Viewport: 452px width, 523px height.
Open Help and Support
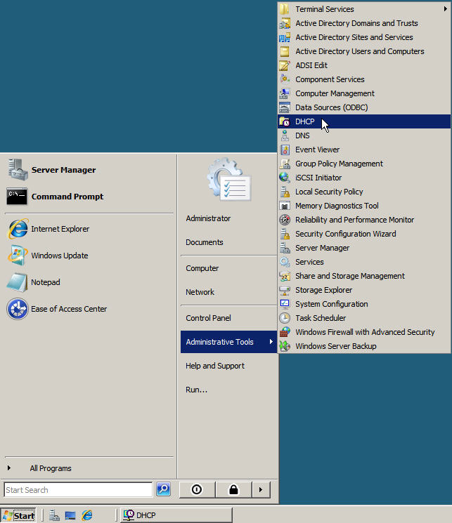coord(215,366)
